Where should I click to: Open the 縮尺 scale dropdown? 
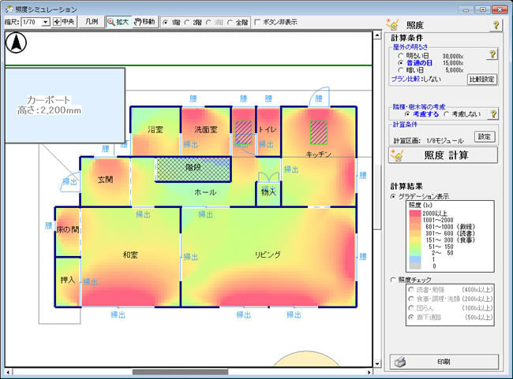[45, 22]
